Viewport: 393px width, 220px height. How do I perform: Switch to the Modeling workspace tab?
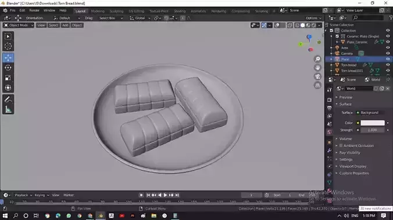[98, 11]
